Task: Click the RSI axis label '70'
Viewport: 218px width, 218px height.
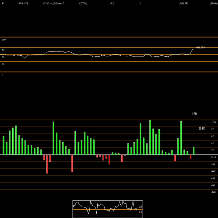Action: click(x=3, y=50)
